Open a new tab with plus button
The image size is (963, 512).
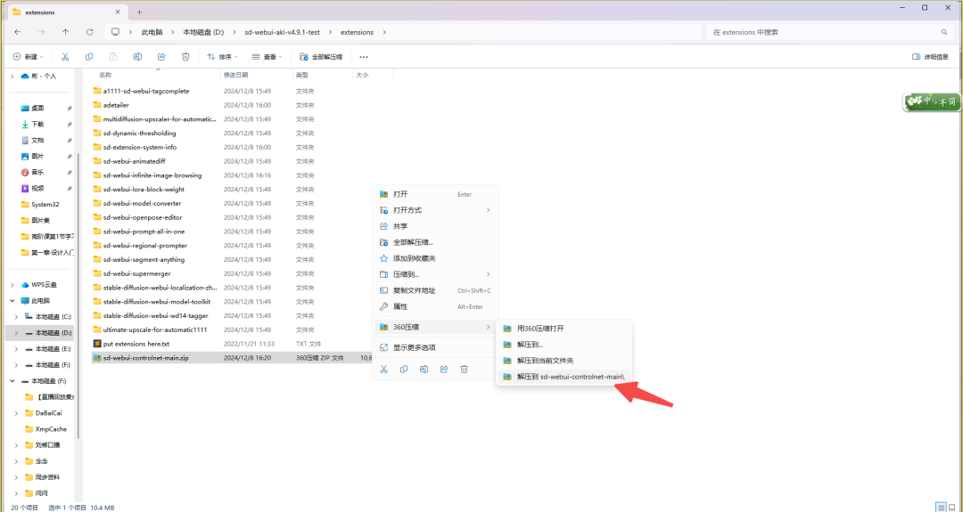(139, 12)
